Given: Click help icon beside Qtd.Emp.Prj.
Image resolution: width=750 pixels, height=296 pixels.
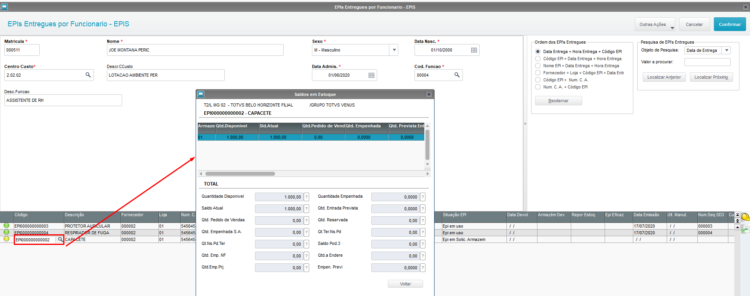Looking at the screenshot, I should [306, 268].
